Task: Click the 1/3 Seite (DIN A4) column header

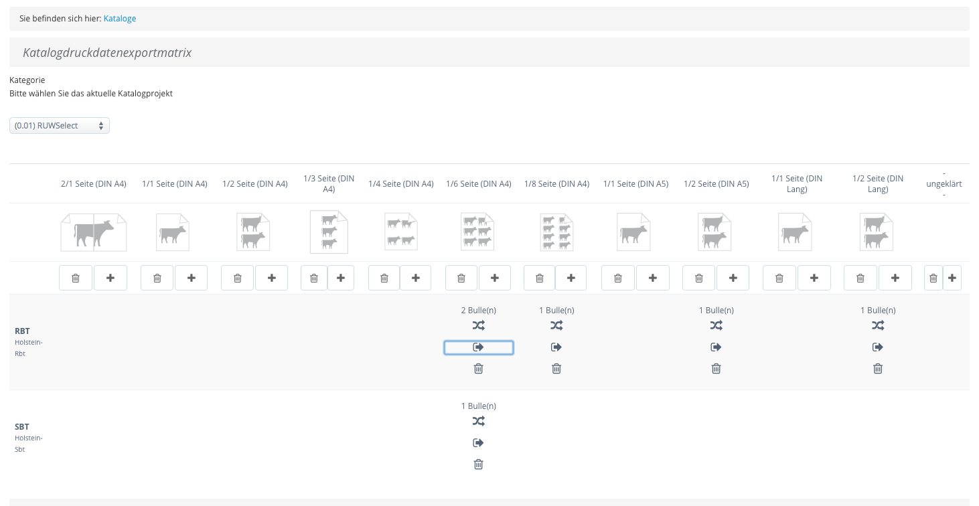Action: point(328,184)
